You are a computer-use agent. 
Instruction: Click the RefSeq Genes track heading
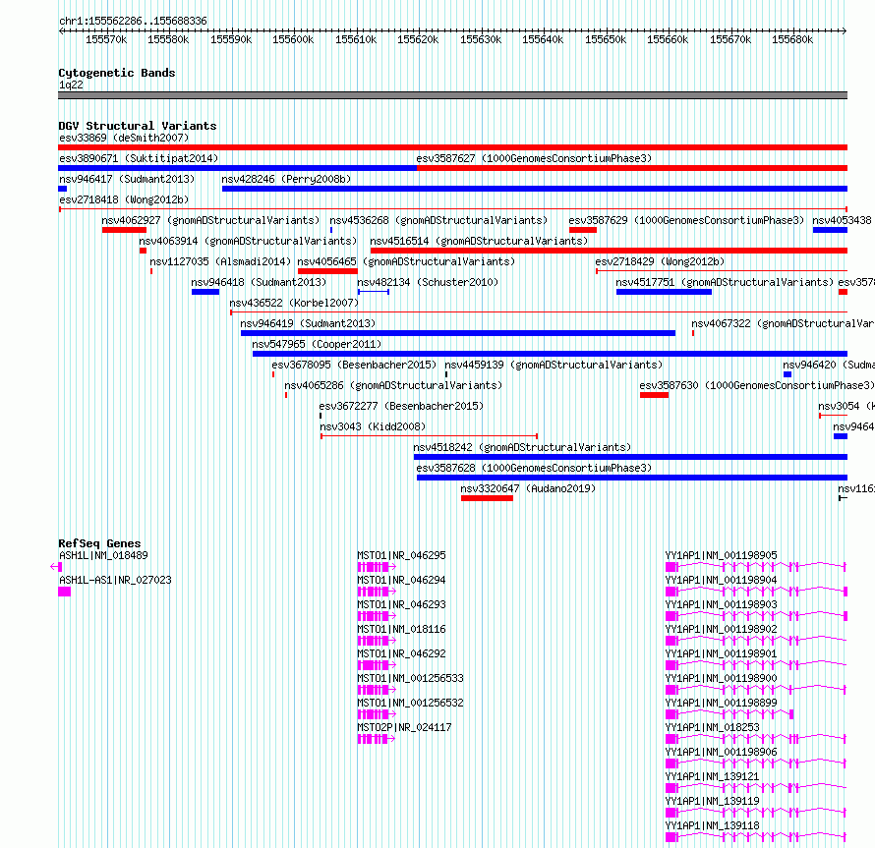(99, 543)
